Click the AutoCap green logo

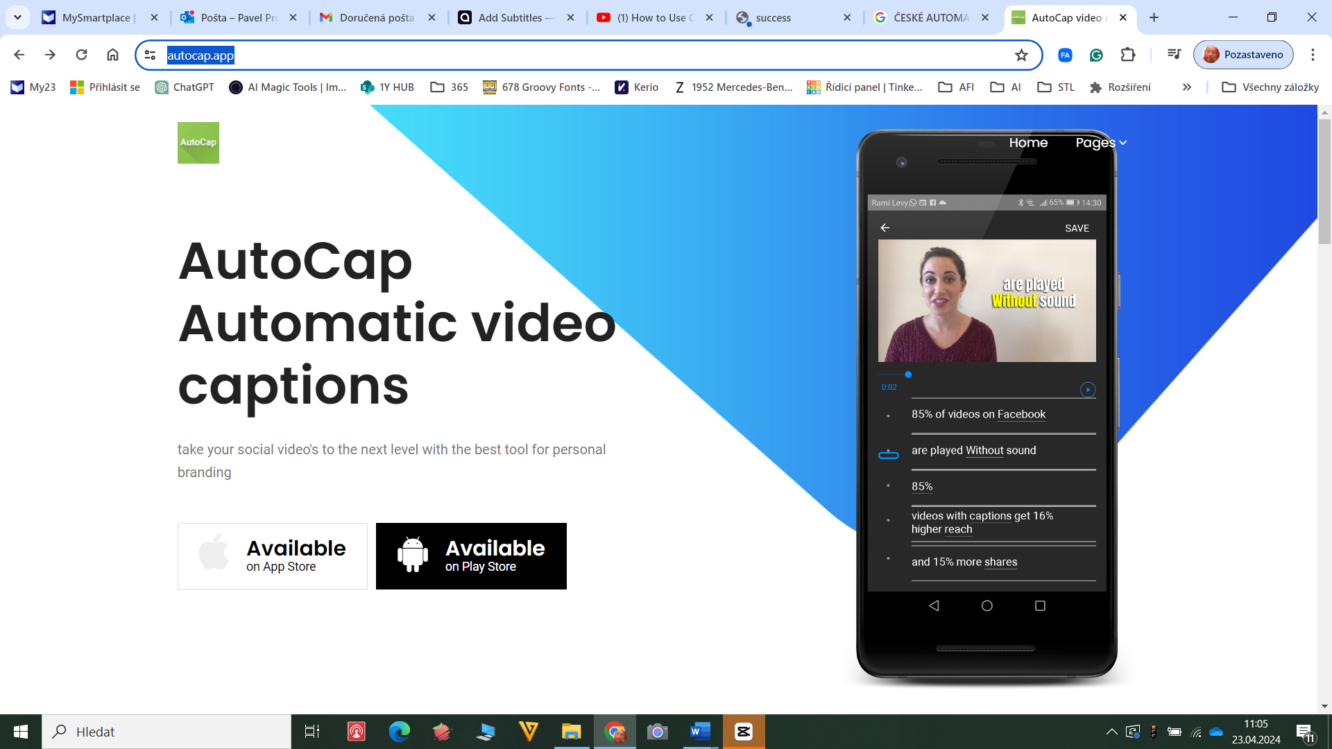198,143
